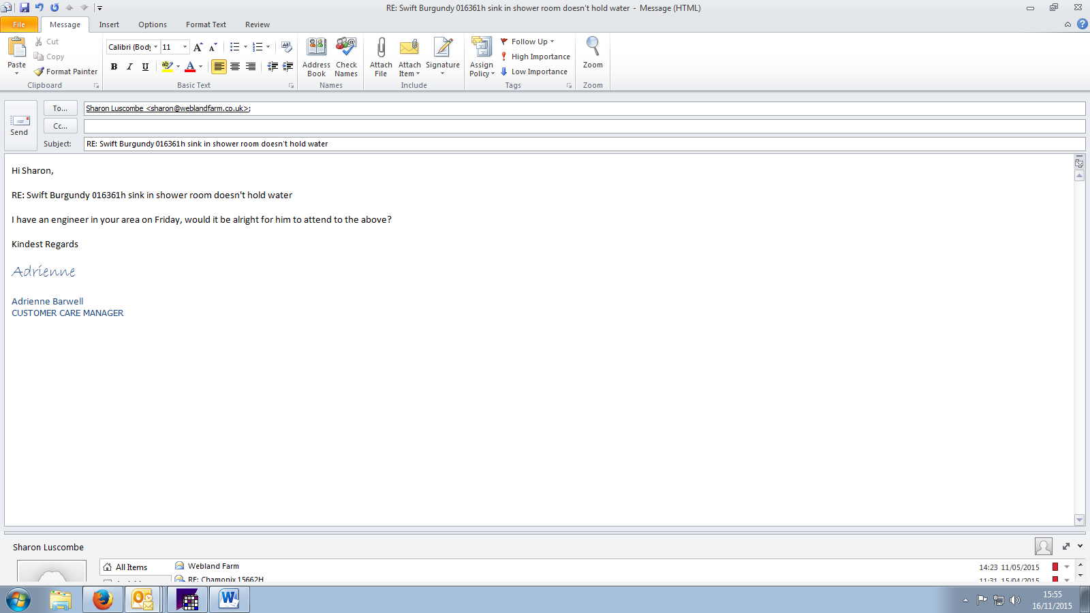Toggle italic formatting

[129, 66]
